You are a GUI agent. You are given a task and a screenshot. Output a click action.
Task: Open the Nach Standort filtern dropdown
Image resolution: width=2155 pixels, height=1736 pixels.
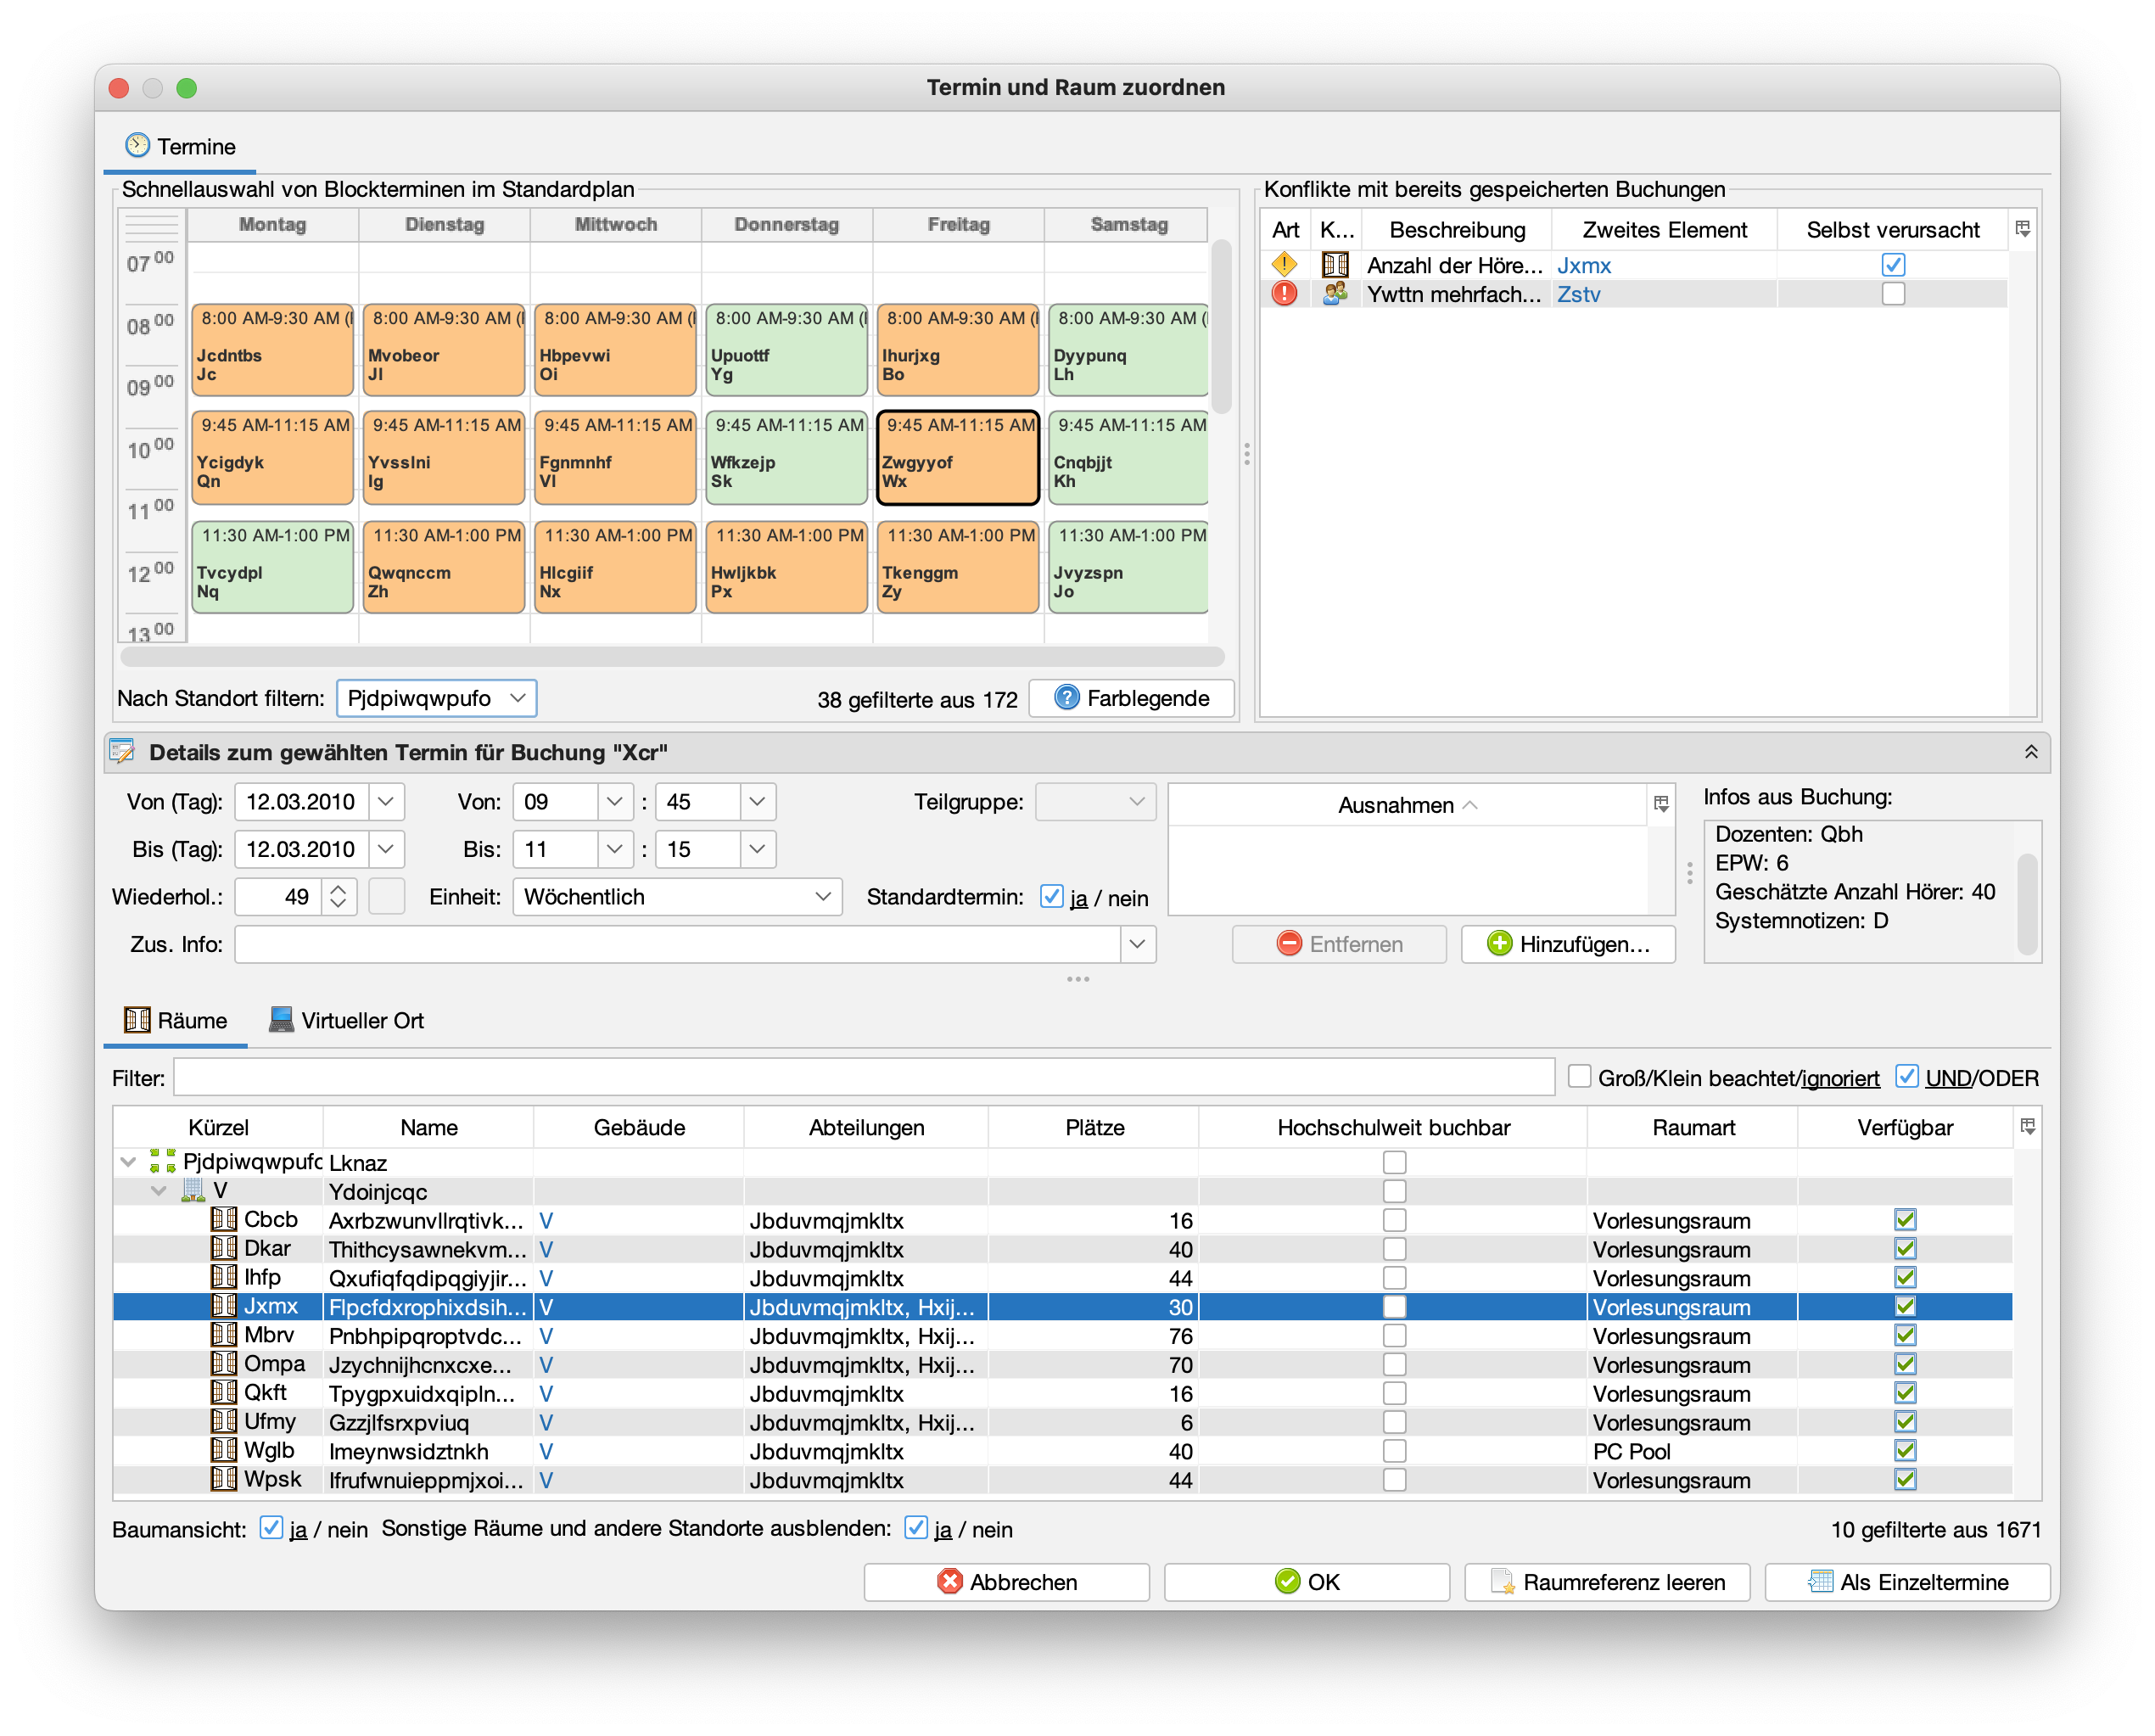(x=436, y=698)
